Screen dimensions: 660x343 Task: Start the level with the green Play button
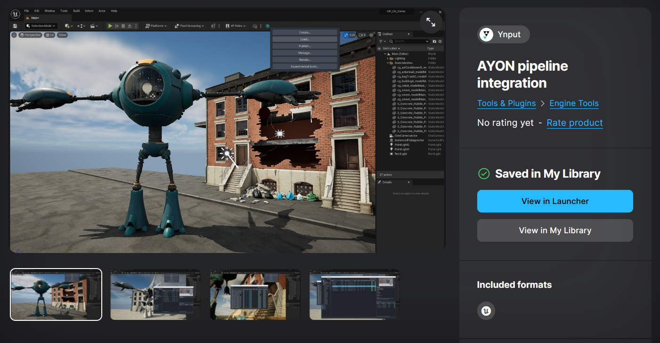[110, 26]
